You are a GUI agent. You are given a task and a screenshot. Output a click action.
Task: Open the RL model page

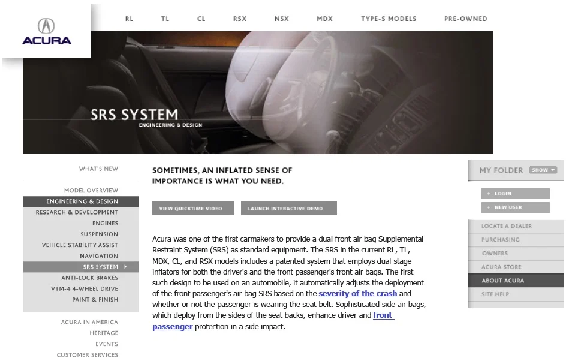[129, 19]
